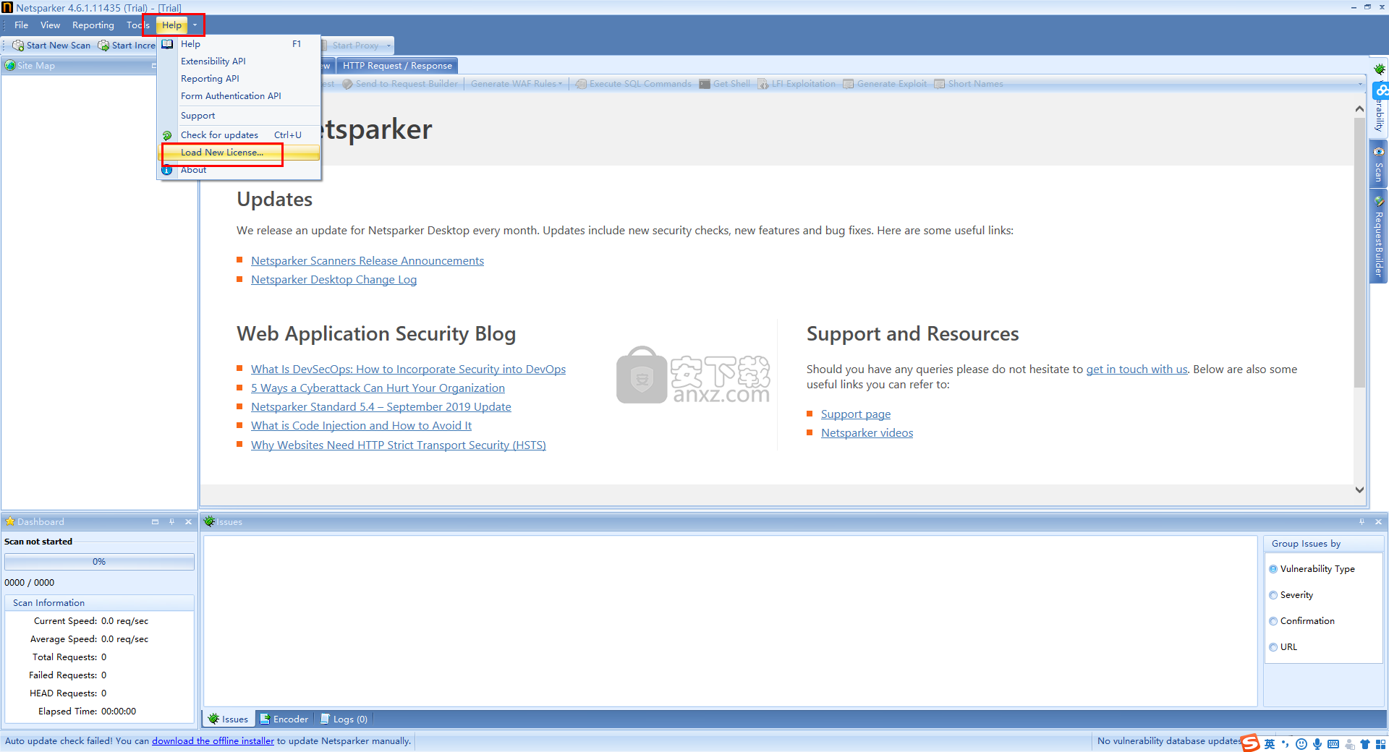The image size is (1389, 752).
Task: Switch to the Issues bottom tab
Action: (228, 719)
